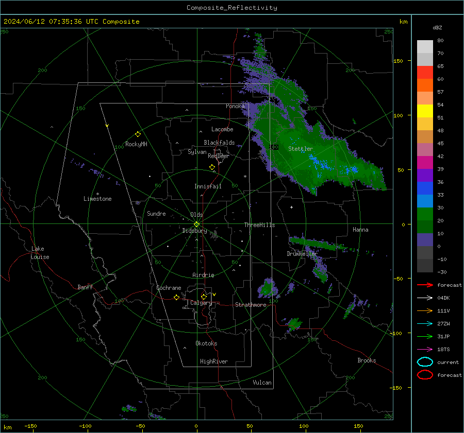Viewport: 464px width, 433px height.
Task: Select the dark orange swatch below 60 dBZ
Action: click(425, 85)
